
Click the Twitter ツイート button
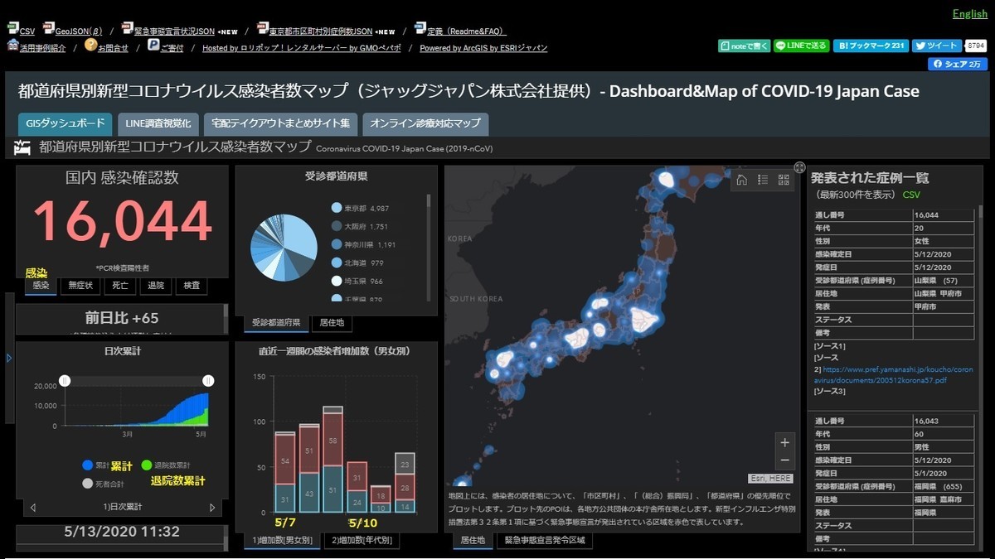click(x=937, y=46)
